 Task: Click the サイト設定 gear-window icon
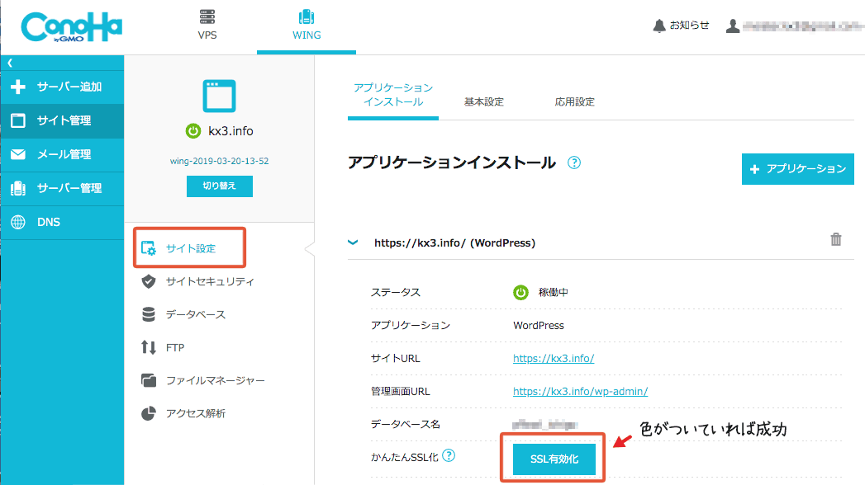(149, 248)
